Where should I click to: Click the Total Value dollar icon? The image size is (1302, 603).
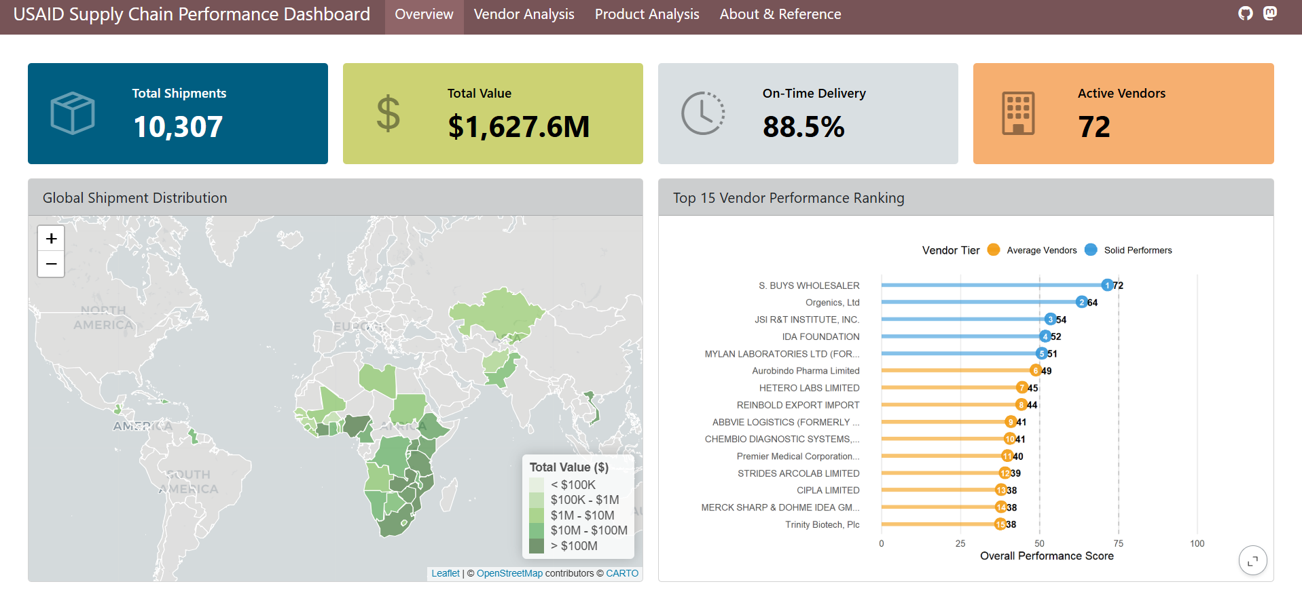click(388, 113)
